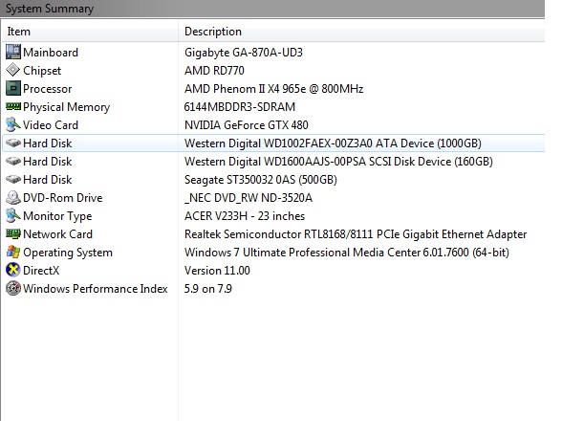
Task: Select the Mainboard label
Action: pyautogui.click(x=51, y=53)
